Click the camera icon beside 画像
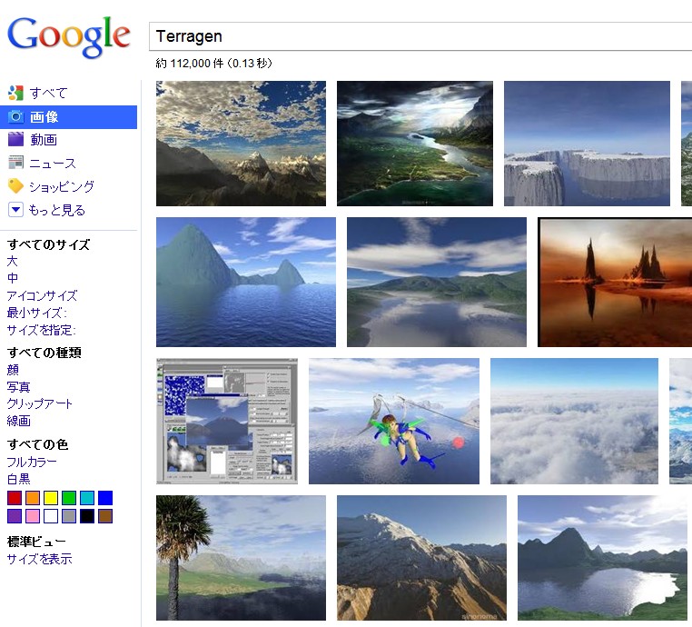This screenshot has width=692, height=627. (x=15, y=116)
